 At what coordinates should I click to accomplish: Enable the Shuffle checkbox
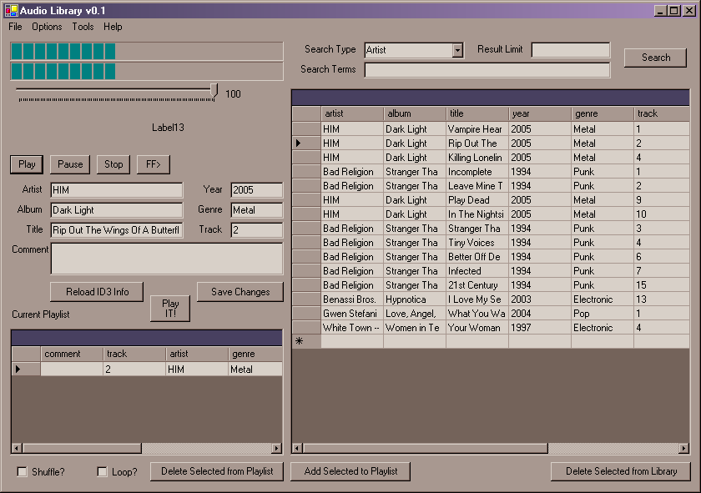coord(23,472)
